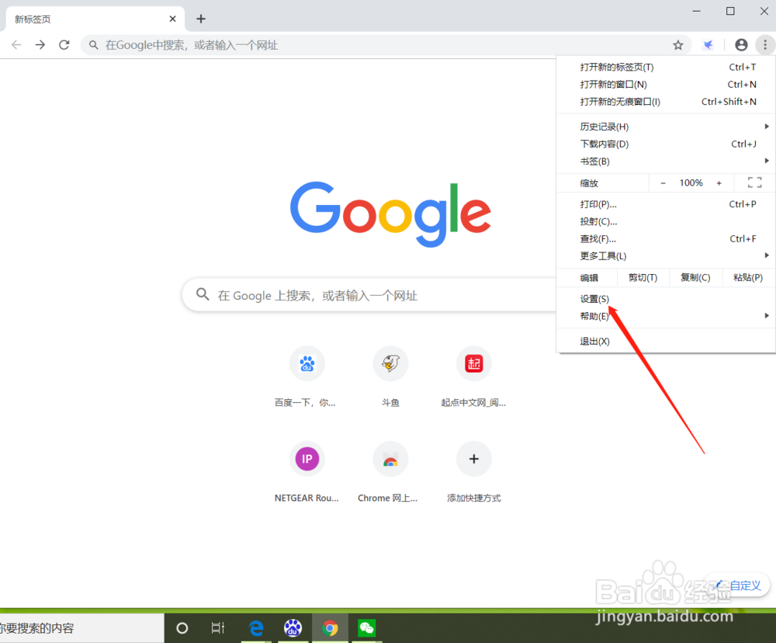The image size is (776, 643).
Task: Reload the page with the refresh icon
Action: pos(64,45)
